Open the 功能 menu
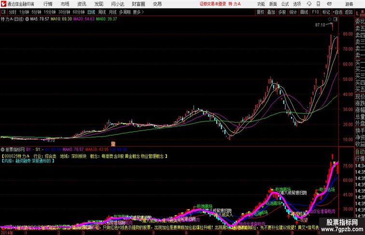The width and height of the screenshot is (365, 235). point(261,4)
